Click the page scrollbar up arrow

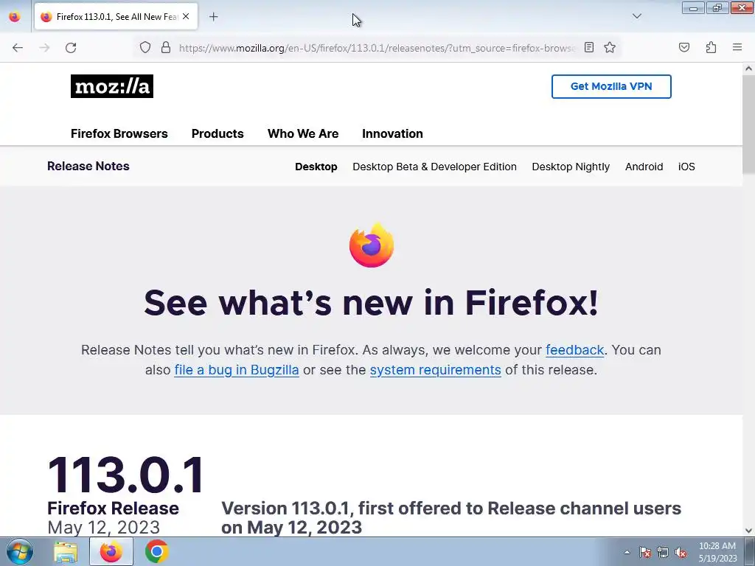[x=748, y=69]
